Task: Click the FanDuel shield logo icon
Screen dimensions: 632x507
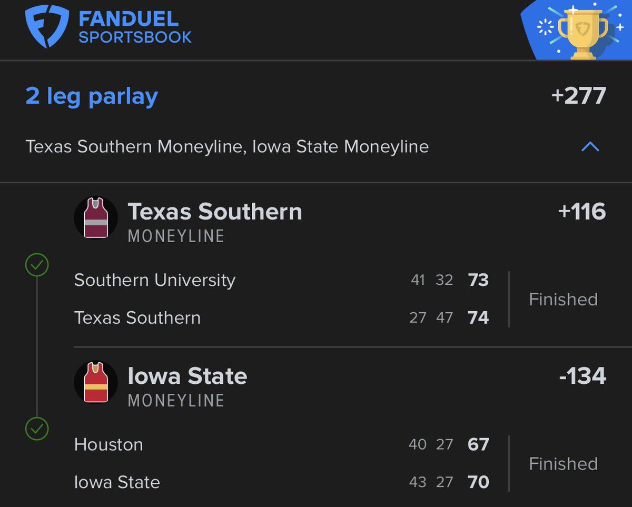Action: (x=47, y=26)
